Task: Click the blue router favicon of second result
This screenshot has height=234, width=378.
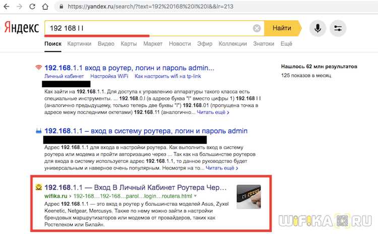Action: (39, 131)
